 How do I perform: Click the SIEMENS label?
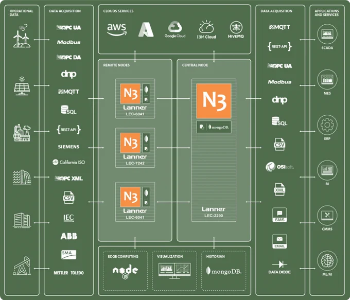tap(69, 147)
